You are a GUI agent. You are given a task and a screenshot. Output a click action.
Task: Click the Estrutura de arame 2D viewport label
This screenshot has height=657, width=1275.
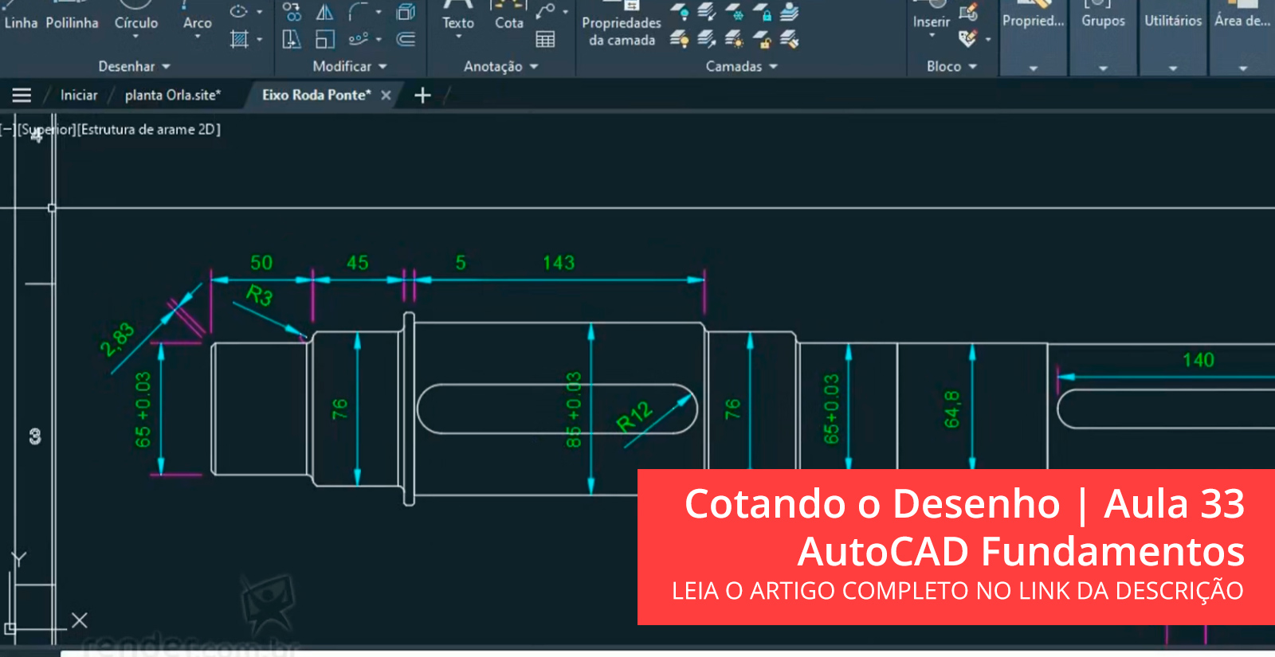[x=149, y=129]
